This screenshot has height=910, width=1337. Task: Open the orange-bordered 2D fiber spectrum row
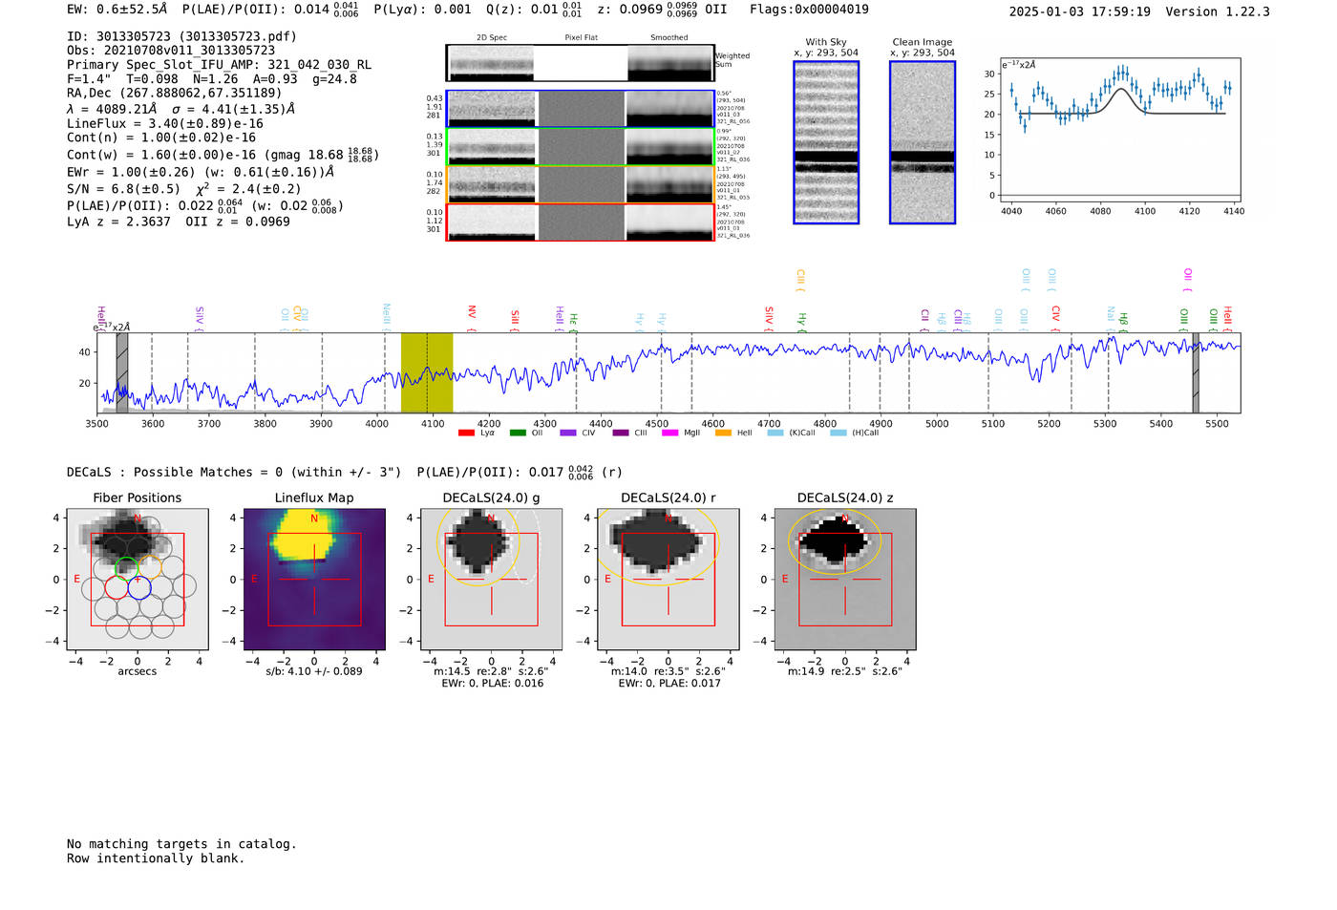pyautogui.click(x=581, y=184)
